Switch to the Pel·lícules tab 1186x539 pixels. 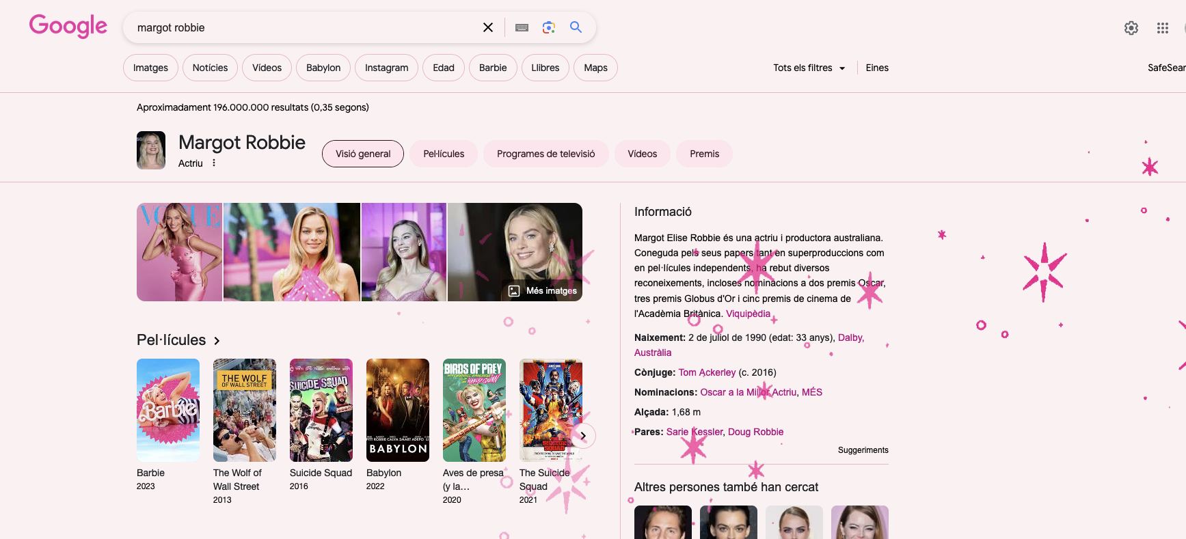tap(444, 154)
